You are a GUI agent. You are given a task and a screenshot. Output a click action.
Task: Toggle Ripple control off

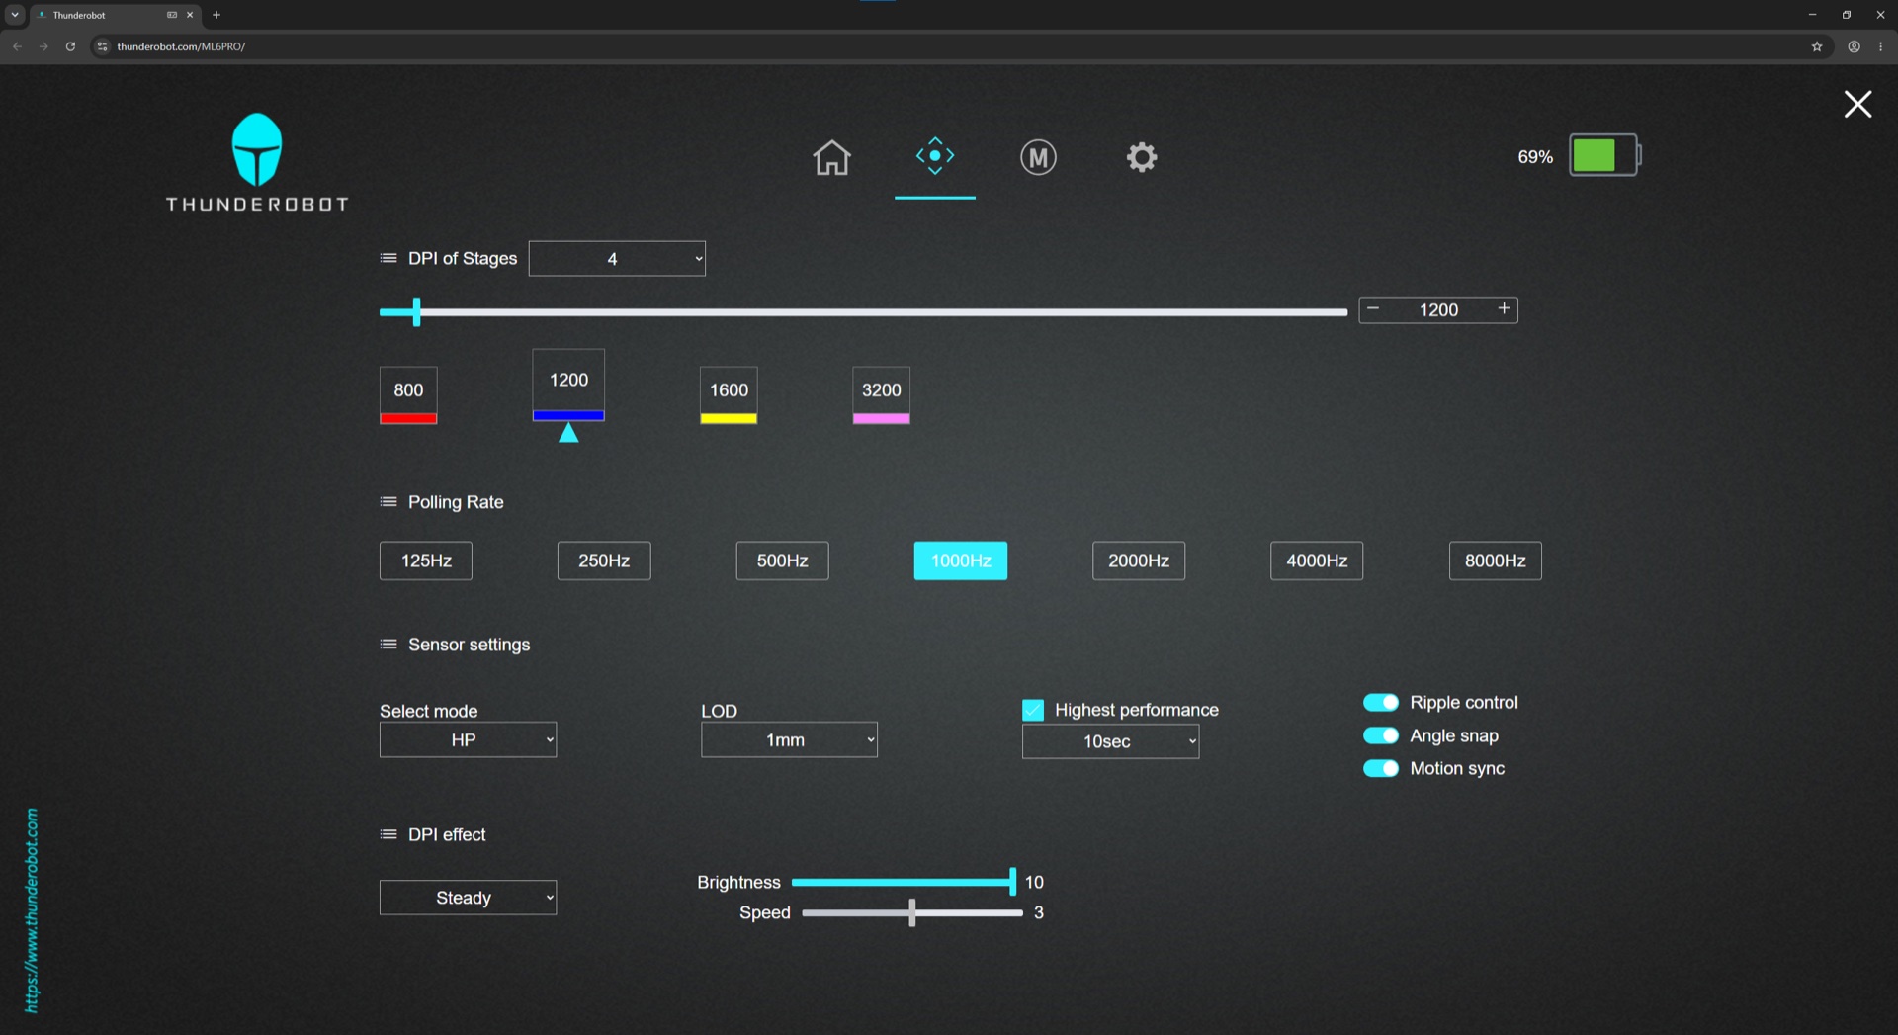point(1381,702)
